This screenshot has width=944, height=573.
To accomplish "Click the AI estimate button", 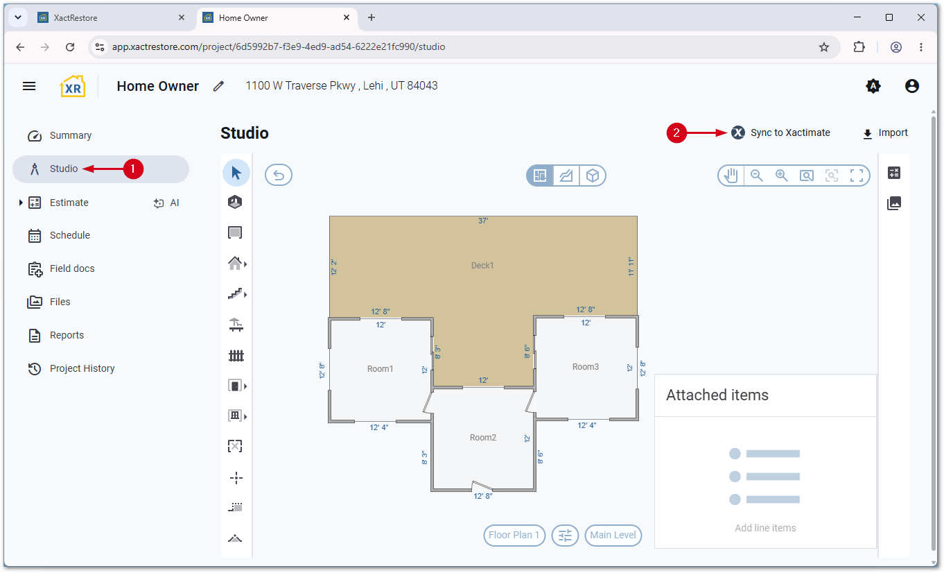I will (x=166, y=203).
